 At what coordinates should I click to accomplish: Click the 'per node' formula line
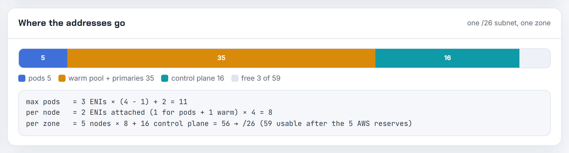coord(149,112)
